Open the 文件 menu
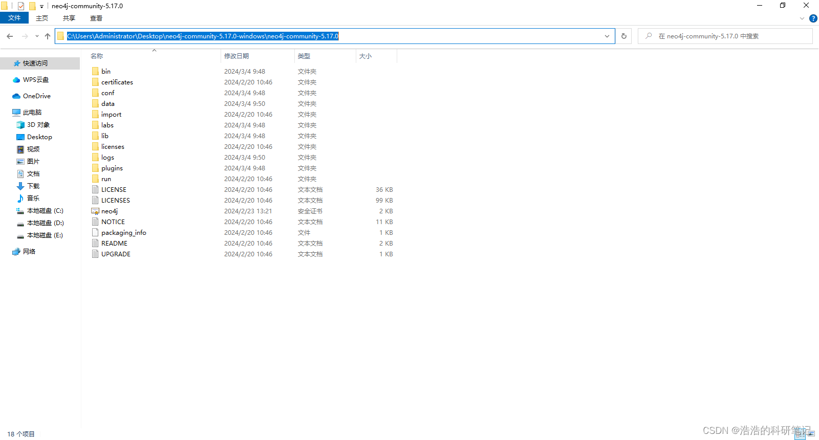Image resolution: width=819 pixels, height=440 pixels. tap(14, 18)
